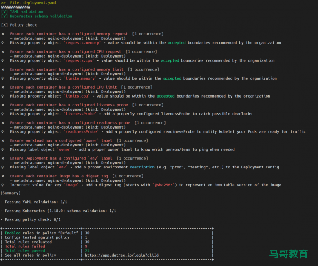Click the [X] mark beside Policy check
Viewport: 318px width, 266px height.
coord(4,25)
